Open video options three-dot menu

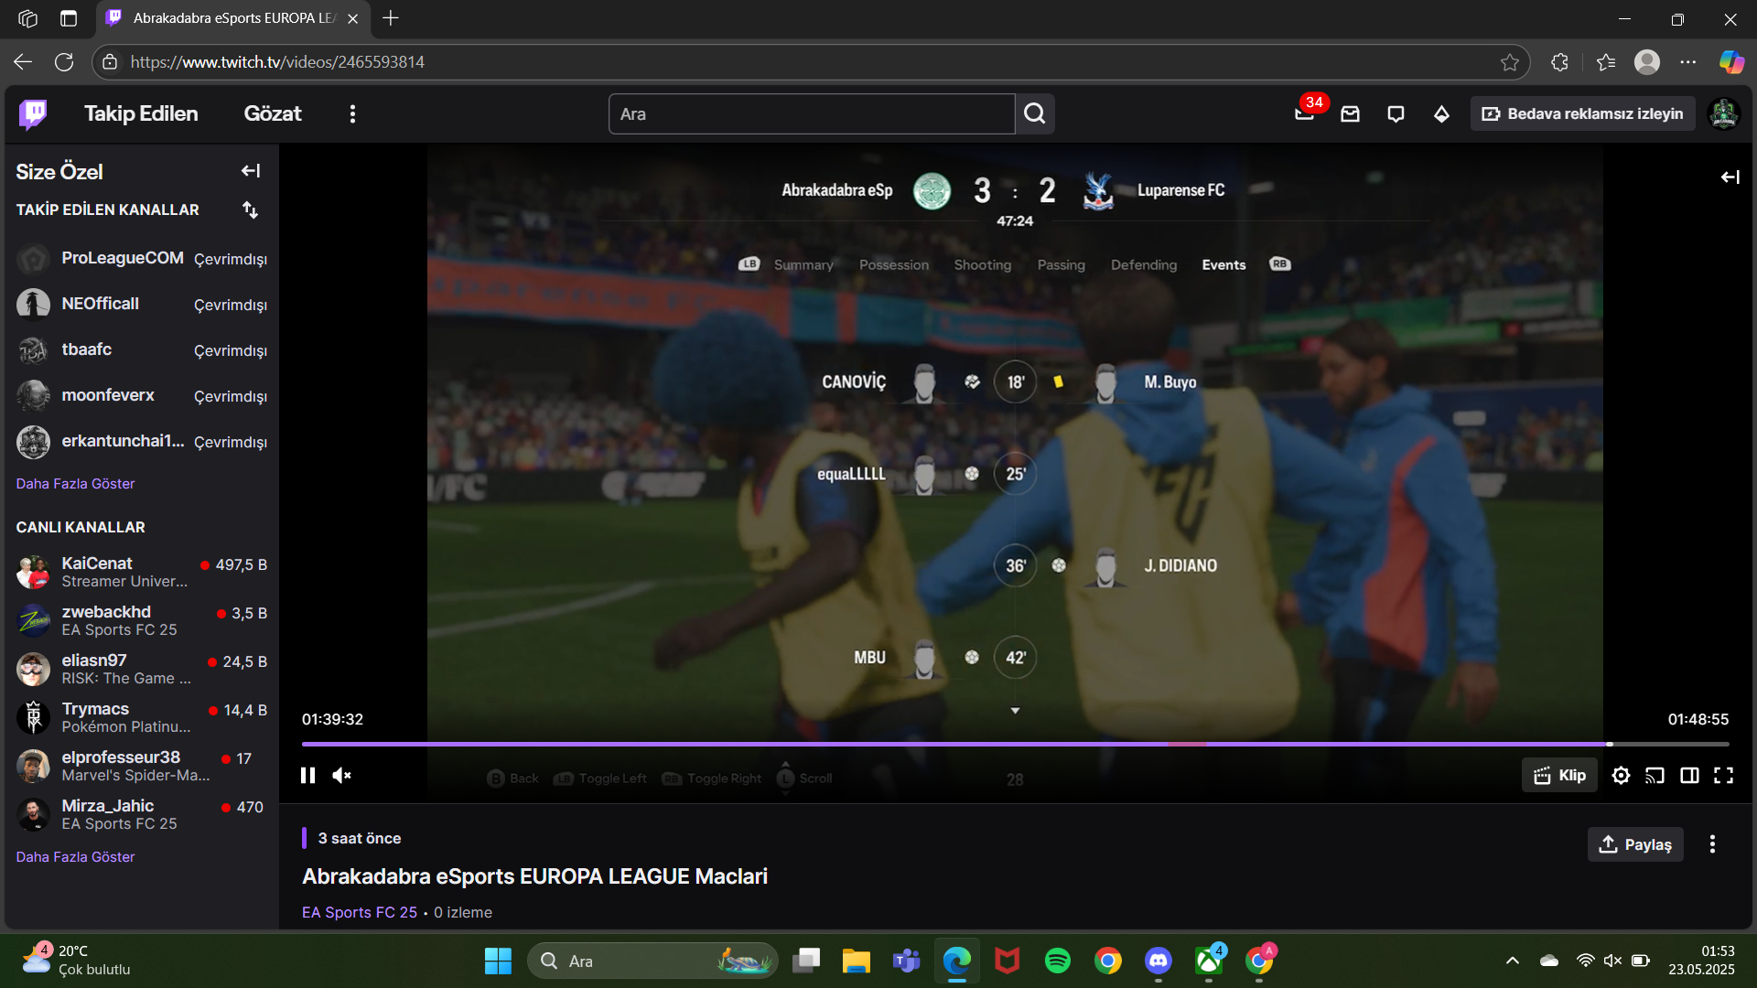[1712, 844]
